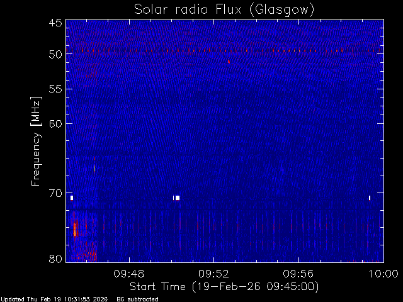Click the 'Updated Thu Feb 19 10:31:53 2026' text
The width and height of the screenshot is (403, 302).
55,299
